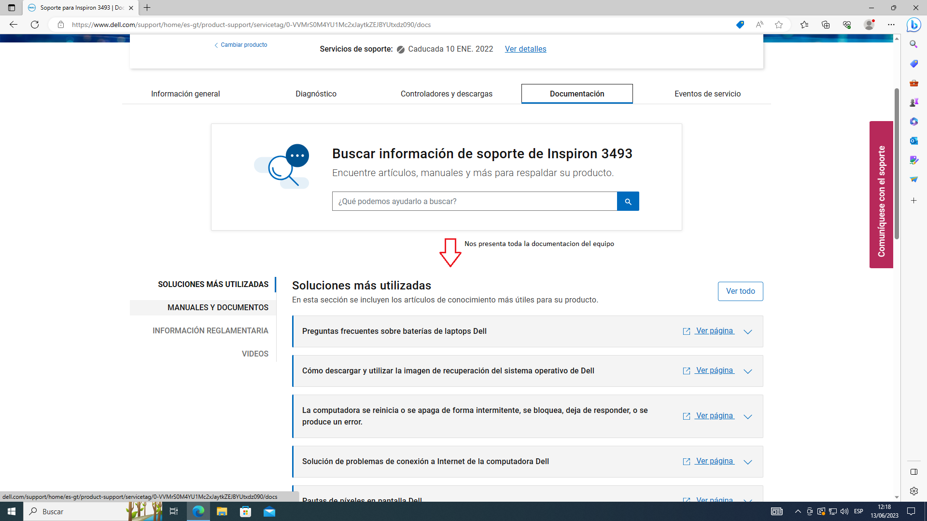Open the Ver detalles link
This screenshot has width=927, height=521.
(525, 49)
